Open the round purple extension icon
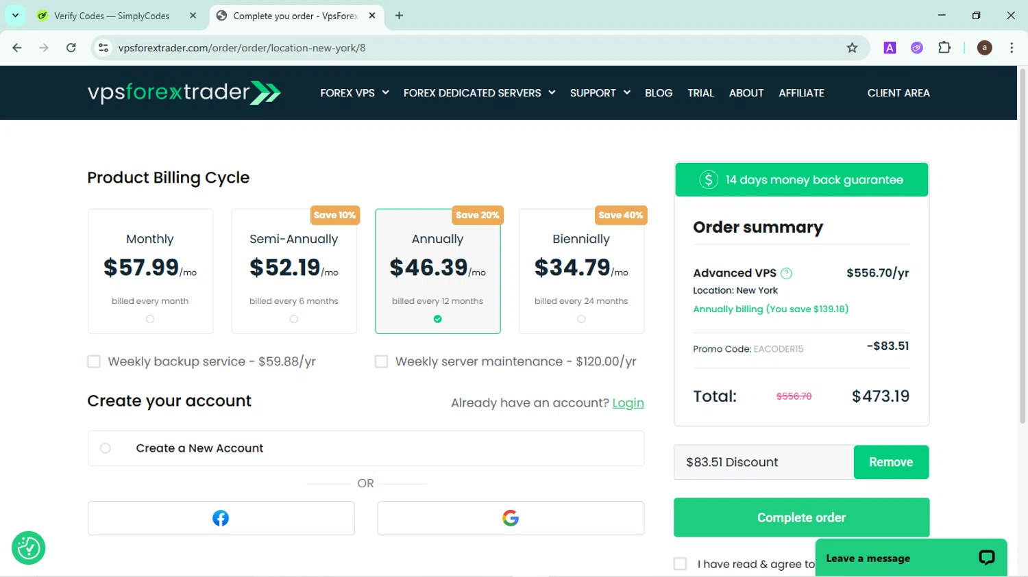 pos(917,48)
